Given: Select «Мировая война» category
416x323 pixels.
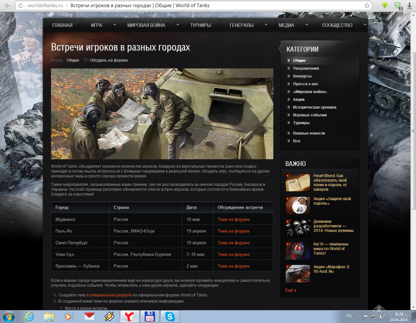Looking at the screenshot, I should [x=310, y=92].
